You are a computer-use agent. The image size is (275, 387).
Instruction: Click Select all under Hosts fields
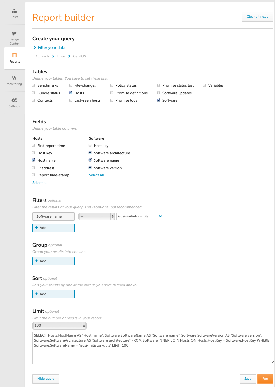40,183
